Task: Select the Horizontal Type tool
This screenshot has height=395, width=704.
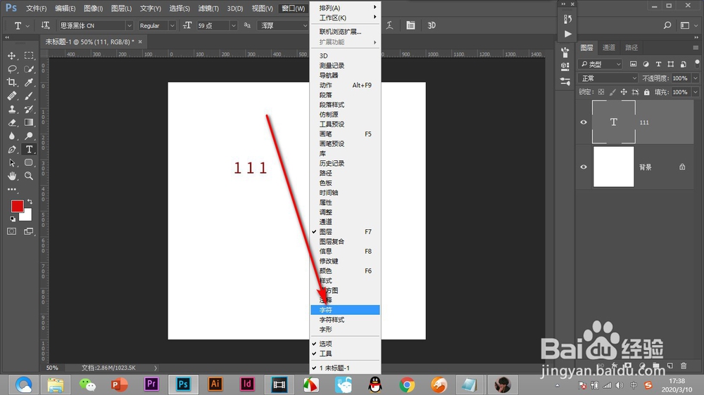Action: (x=29, y=149)
